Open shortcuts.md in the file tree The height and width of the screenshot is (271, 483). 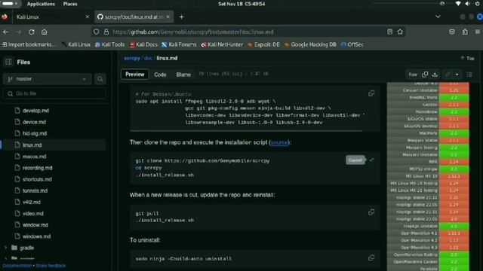(37, 179)
